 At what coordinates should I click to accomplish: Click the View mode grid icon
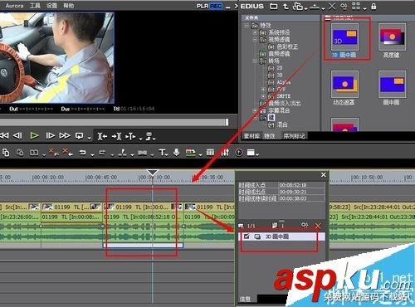point(356,6)
